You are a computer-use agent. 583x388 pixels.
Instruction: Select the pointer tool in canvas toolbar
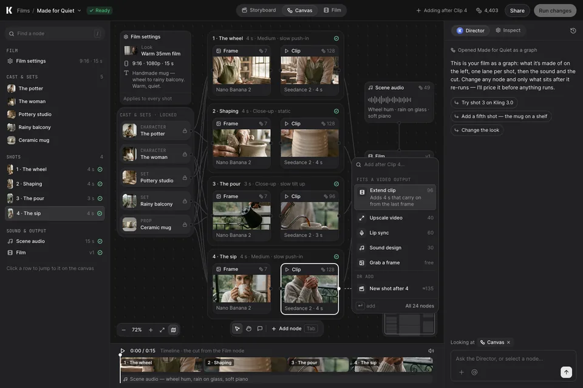tap(237, 329)
